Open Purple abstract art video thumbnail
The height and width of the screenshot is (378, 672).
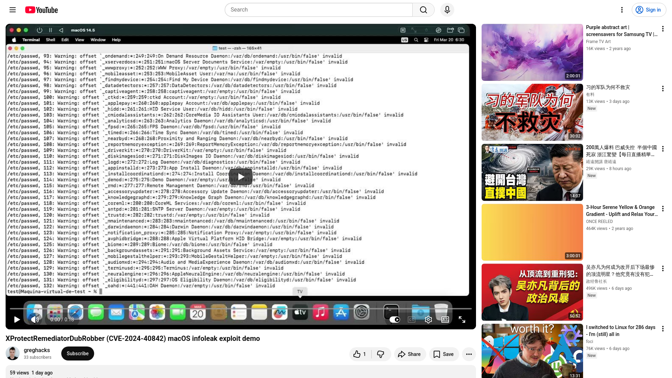coord(532,52)
